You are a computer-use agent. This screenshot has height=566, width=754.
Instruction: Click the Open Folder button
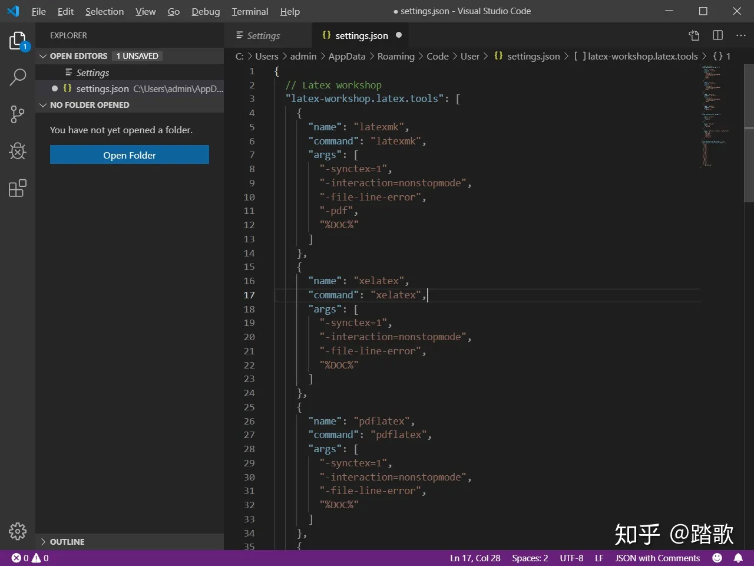(130, 155)
